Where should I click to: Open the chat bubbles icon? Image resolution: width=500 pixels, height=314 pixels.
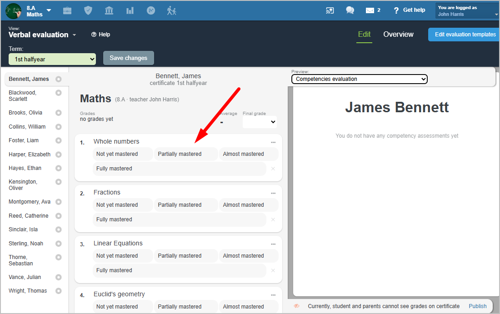coord(350,10)
